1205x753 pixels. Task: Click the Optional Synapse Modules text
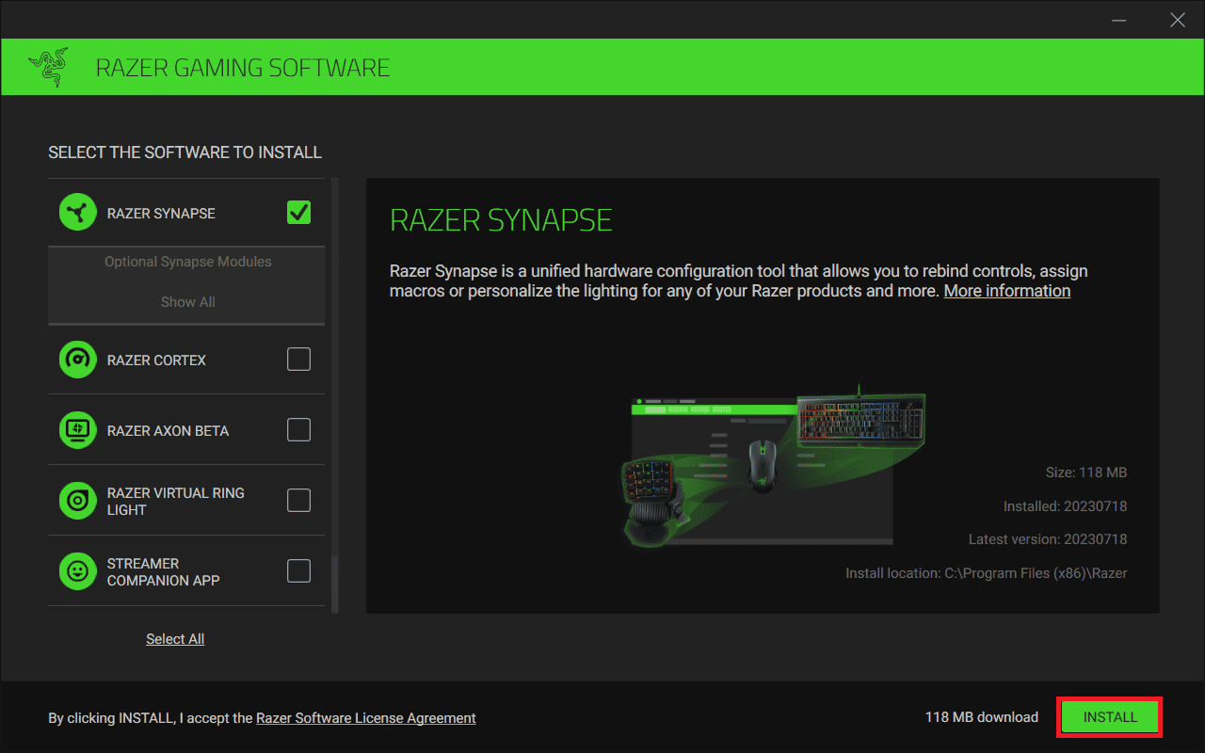pos(187,262)
